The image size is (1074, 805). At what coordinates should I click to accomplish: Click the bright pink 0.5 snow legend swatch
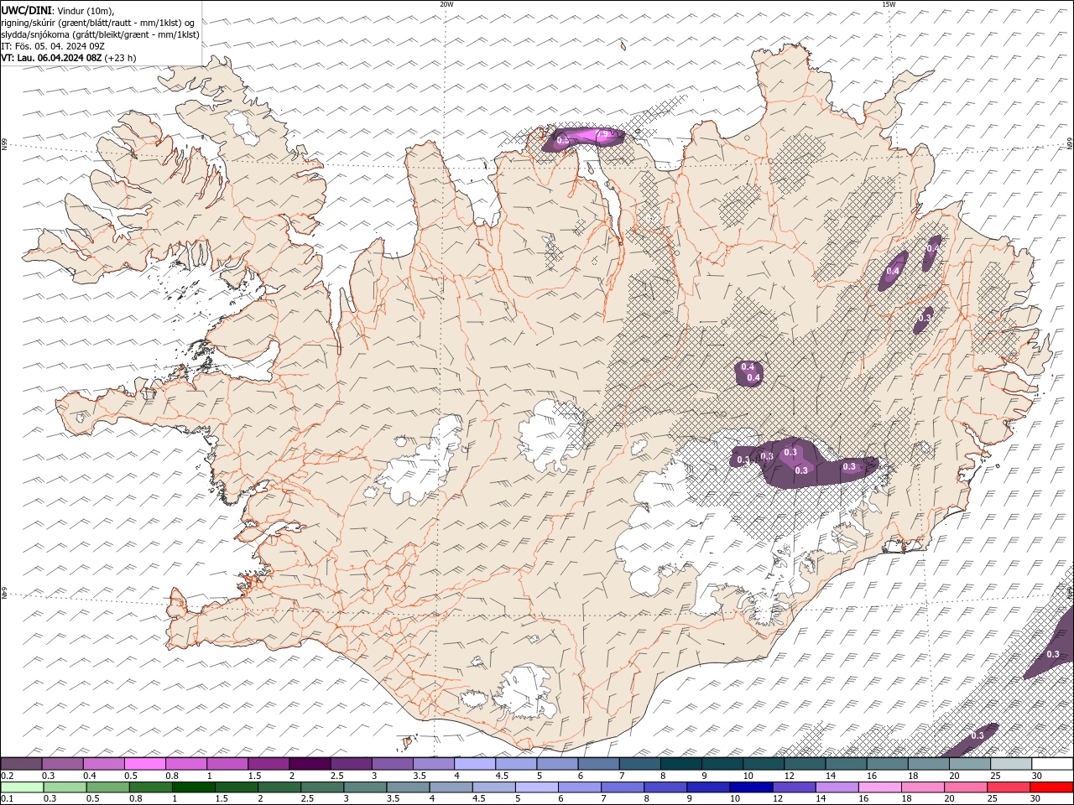(145, 764)
